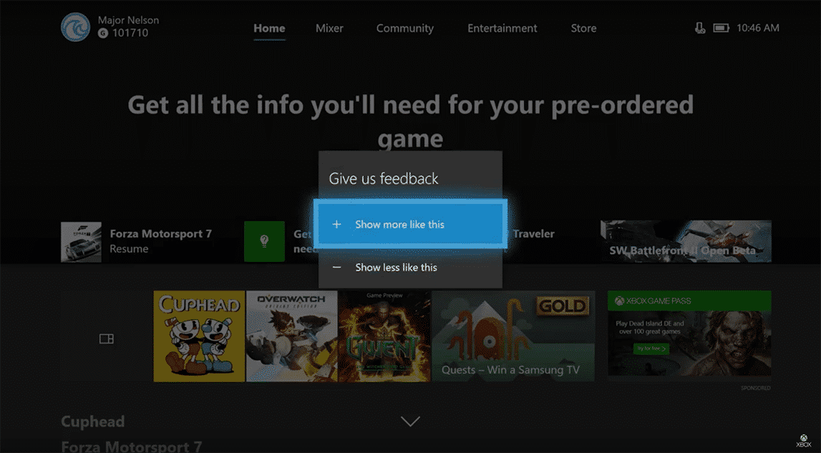Click the muted microphone status icon
This screenshot has height=453, width=821.
699,28
